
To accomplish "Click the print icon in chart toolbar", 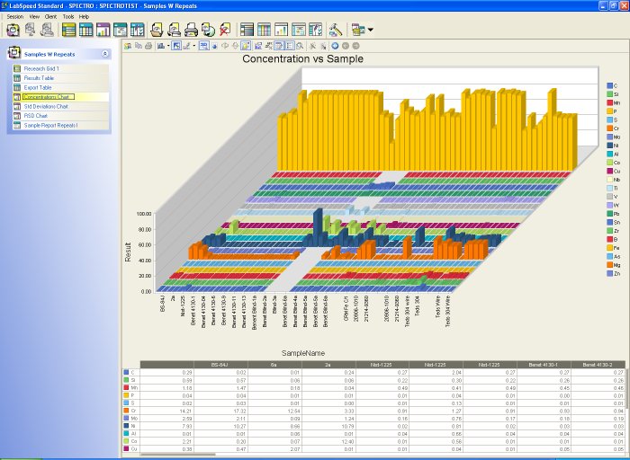I will 147,45.
